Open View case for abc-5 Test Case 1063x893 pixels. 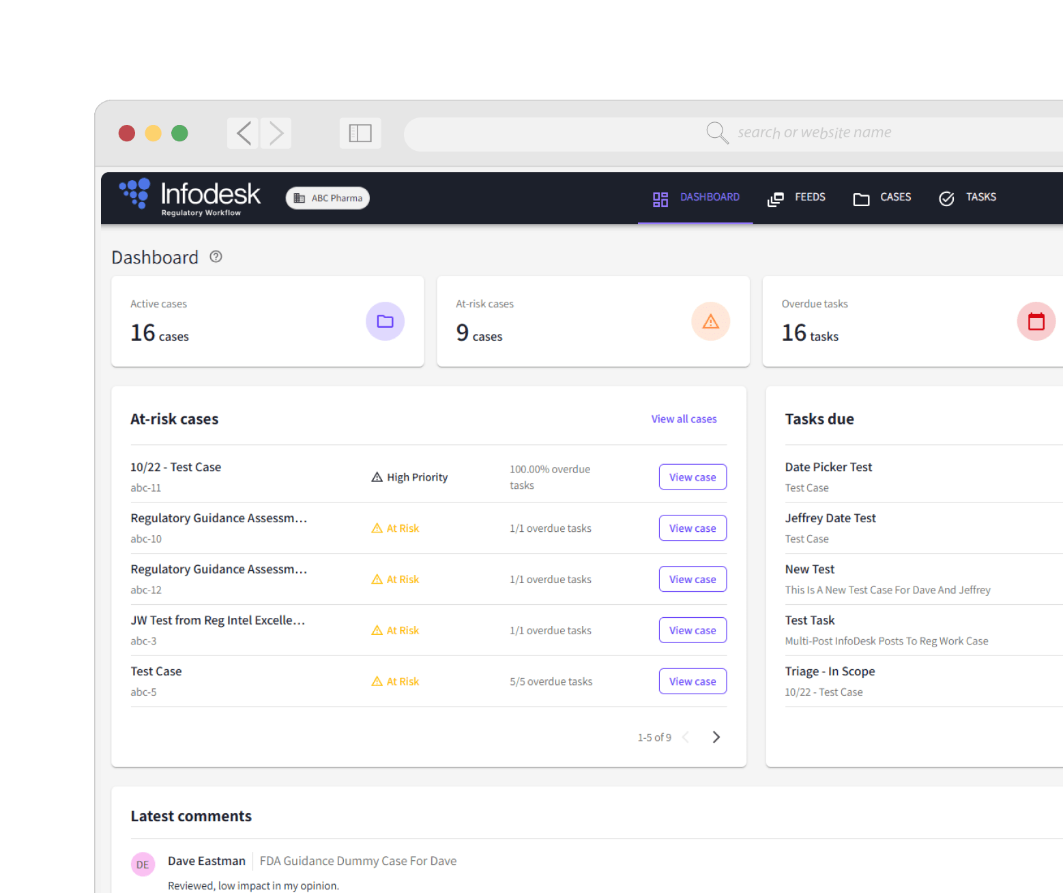tap(692, 681)
